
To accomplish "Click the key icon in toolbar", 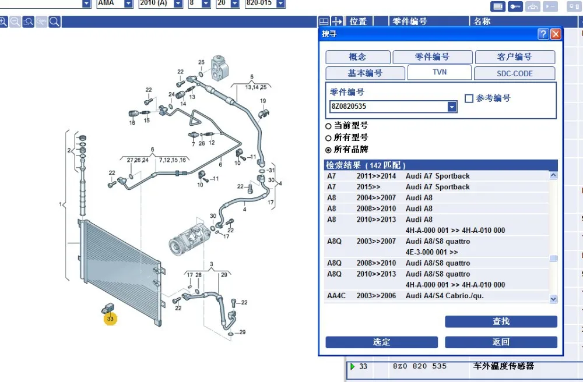I will [515, 6].
